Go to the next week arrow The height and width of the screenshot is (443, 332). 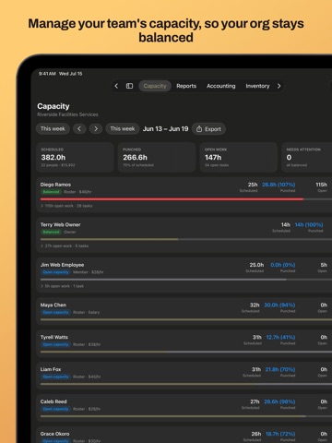[x=96, y=128]
